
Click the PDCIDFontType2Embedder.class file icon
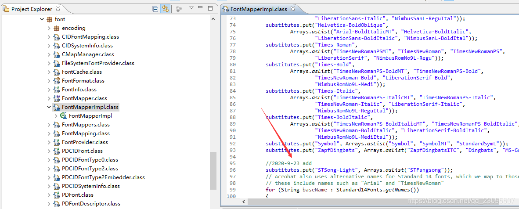pos(57,177)
